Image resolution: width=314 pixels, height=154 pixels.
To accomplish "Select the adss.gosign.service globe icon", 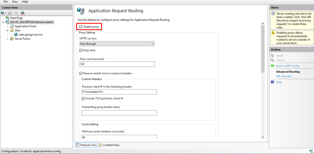I will (x=16, y=35).
